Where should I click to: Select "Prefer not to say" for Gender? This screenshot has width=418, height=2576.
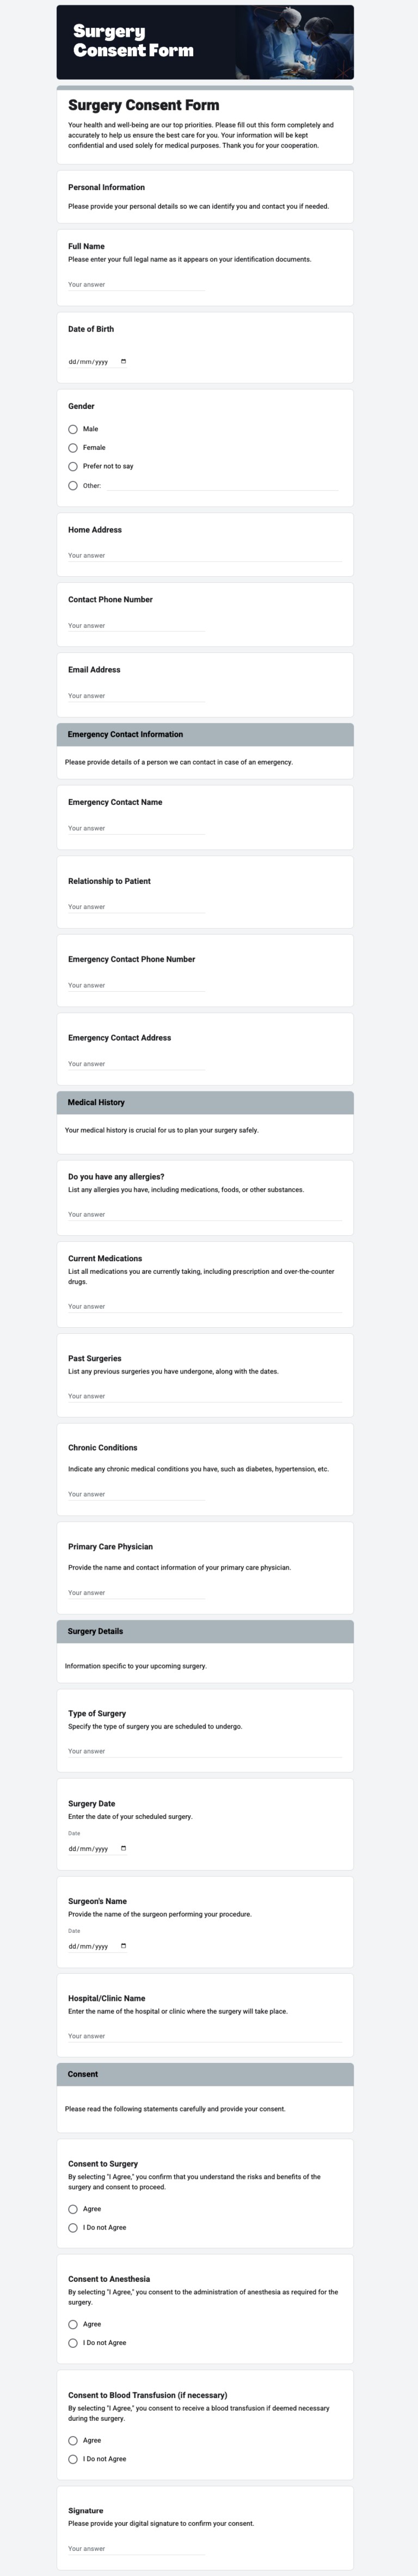(72, 466)
